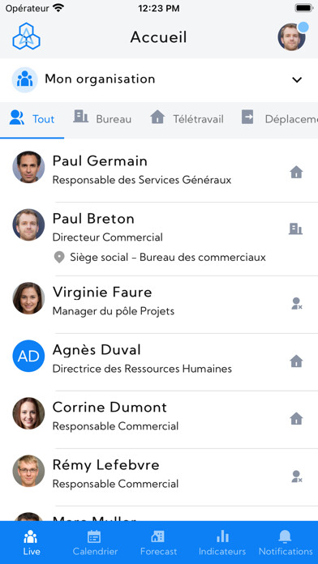Click the Mon organisation group icon
Screen dimensions: 318x564
point(25,79)
